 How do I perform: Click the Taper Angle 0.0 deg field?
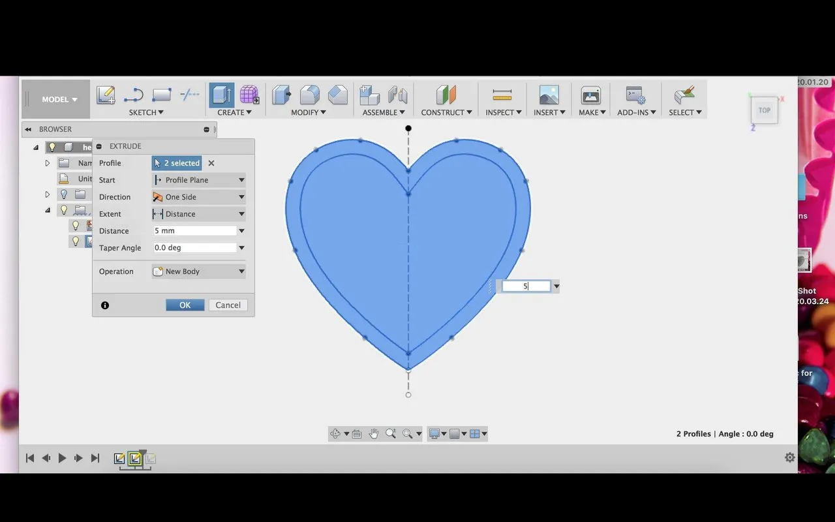194,248
